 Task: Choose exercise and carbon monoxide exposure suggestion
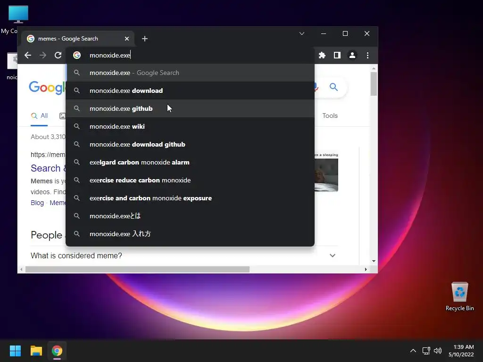click(190, 198)
